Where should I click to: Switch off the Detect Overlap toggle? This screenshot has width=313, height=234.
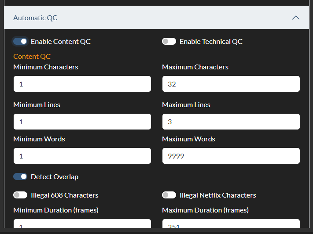point(20,176)
